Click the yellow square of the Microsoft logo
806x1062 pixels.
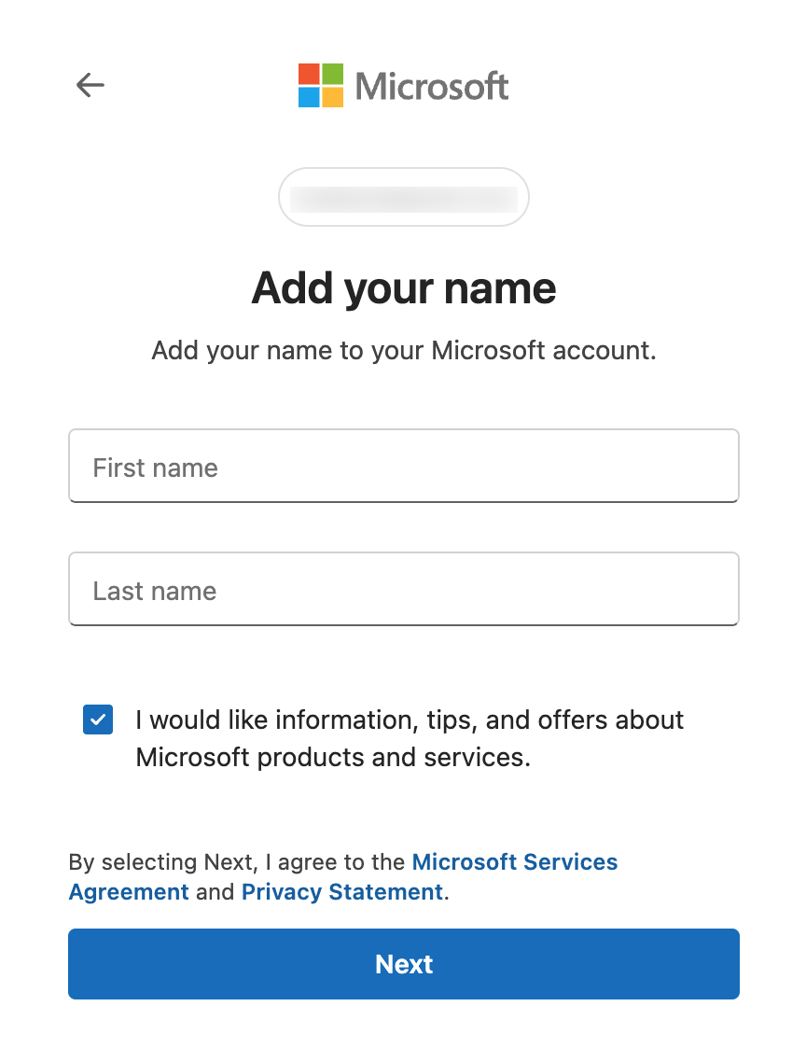(333, 98)
